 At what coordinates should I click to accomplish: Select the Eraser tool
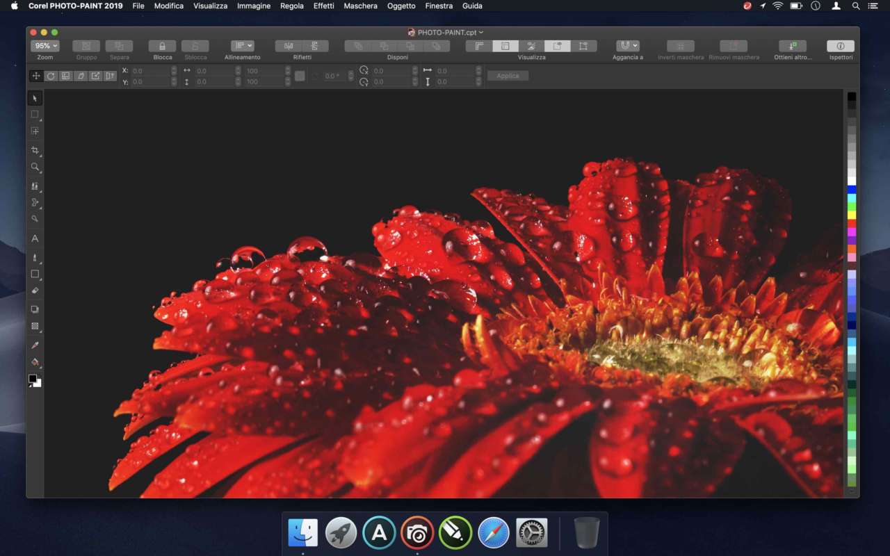35,291
